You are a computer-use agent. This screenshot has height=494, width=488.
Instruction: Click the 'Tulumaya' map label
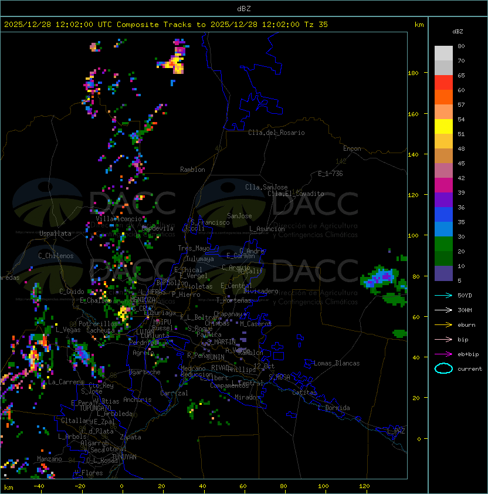(x=200, y=259)
